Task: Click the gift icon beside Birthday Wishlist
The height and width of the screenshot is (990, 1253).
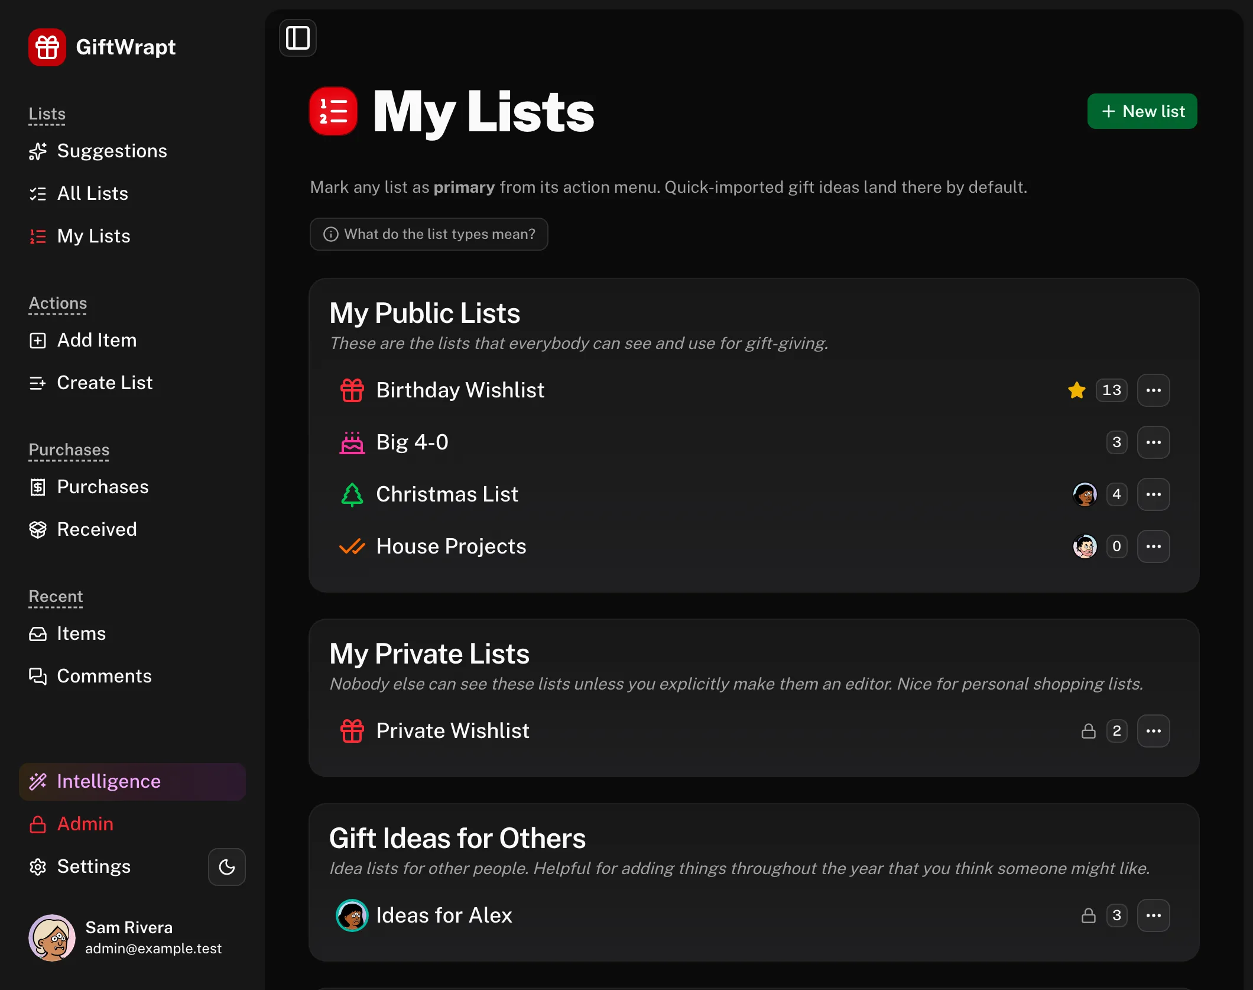Action: pyautogui.click(x=352, y=390)
